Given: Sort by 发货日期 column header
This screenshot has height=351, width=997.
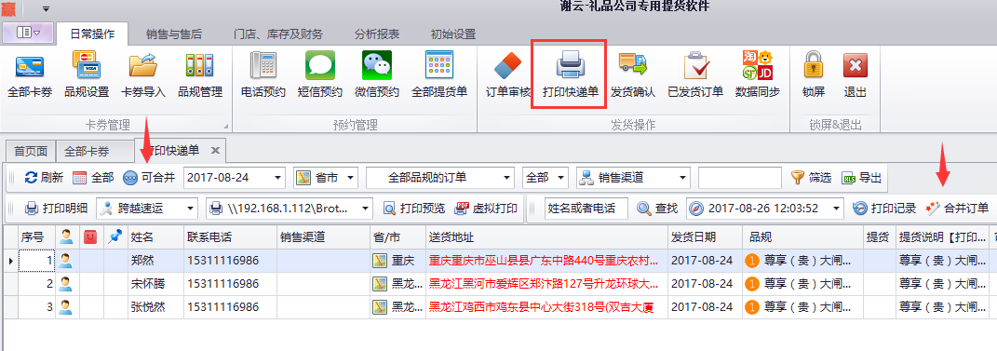Looking at the screenshot, I should (705, 237).
